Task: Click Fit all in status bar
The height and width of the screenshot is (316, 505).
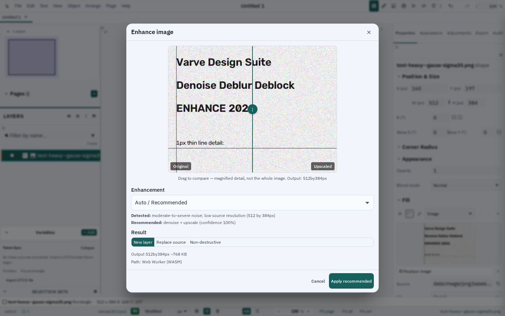Action: coord(347,311)
